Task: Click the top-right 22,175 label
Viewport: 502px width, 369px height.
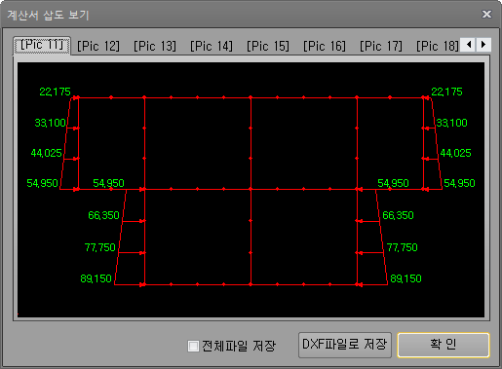Action: tap(446, 92)
